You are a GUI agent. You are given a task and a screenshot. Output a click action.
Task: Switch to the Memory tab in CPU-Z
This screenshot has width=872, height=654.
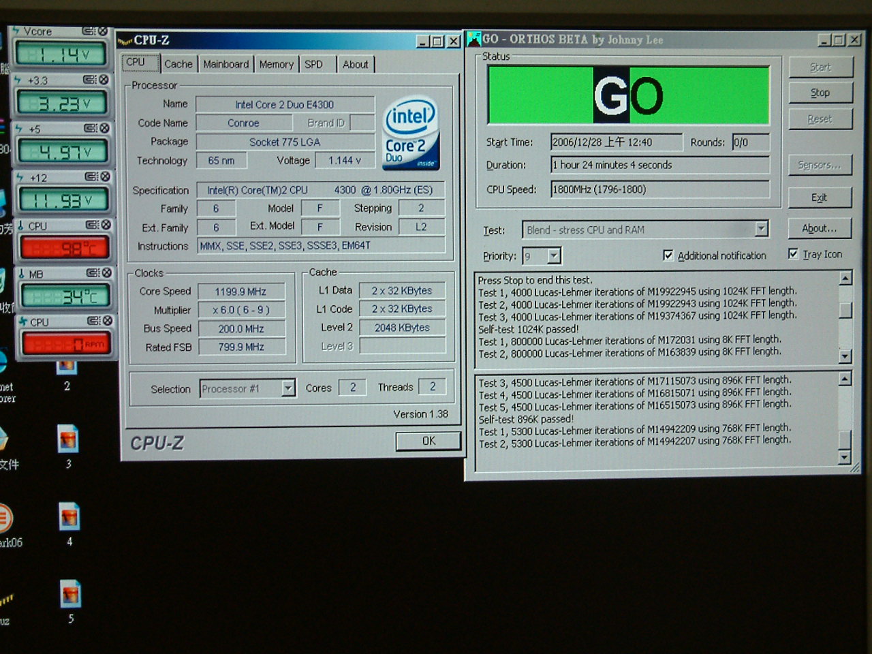coord(276,64)
